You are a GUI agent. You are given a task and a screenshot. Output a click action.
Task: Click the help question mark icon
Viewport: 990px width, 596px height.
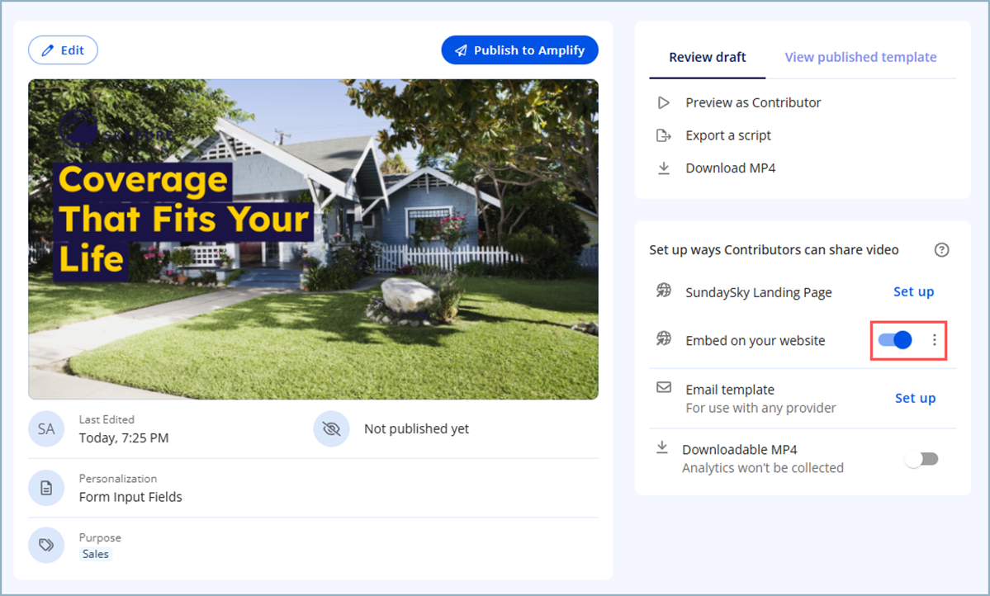941,250
